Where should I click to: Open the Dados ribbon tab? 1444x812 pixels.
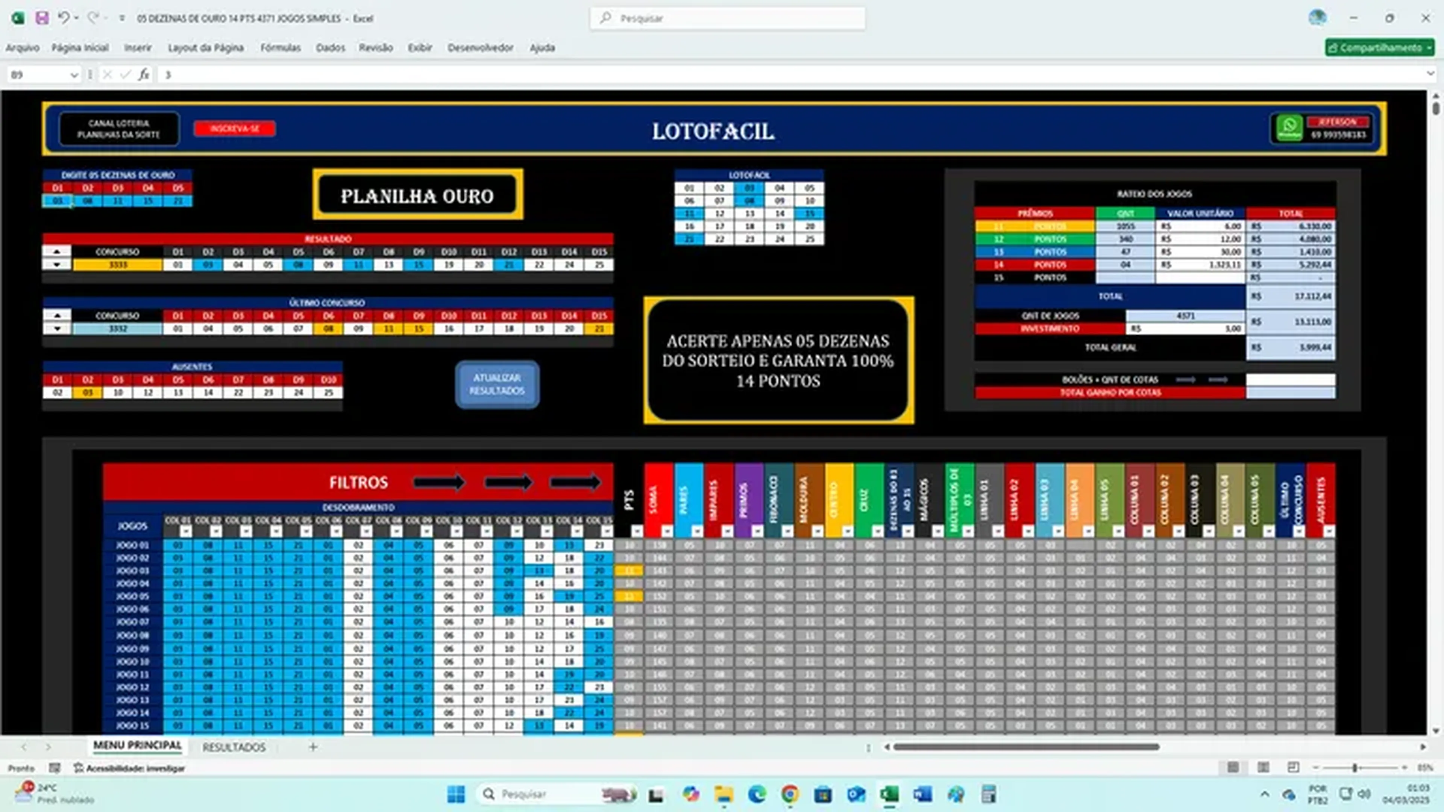330,48
